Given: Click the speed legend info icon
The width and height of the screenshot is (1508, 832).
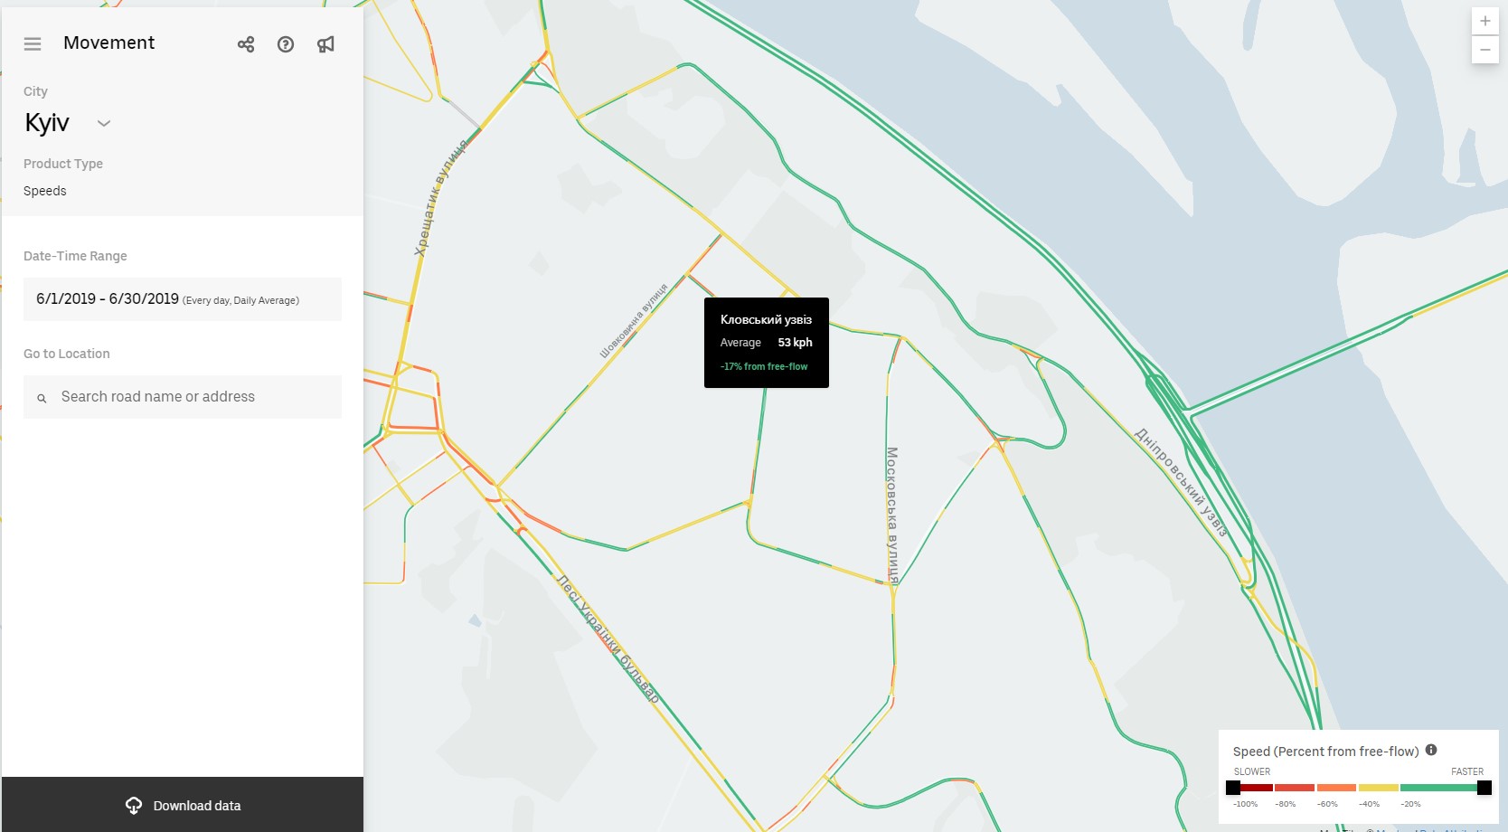Looking at the screenshot, I should pos(1431,750).
